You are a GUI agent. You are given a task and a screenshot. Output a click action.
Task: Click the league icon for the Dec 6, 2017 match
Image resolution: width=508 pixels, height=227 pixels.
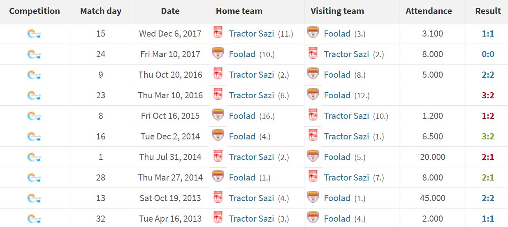click(34, 34)
